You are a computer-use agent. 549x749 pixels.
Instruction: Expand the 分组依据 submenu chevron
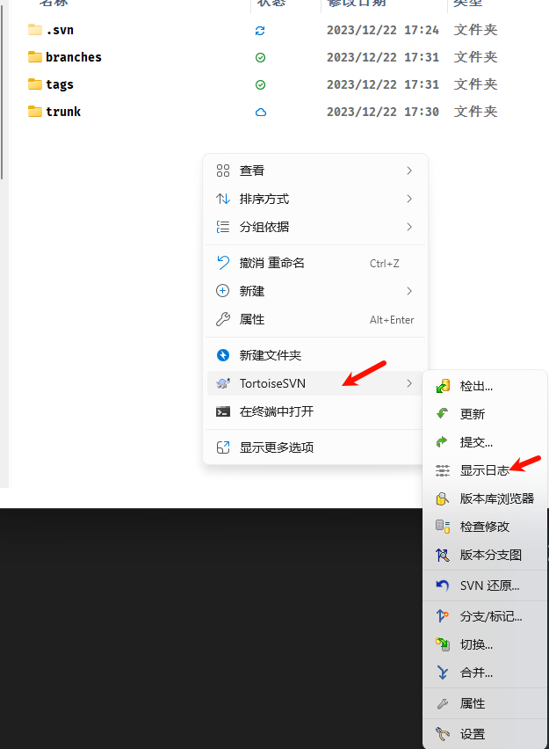coord(409,227)
